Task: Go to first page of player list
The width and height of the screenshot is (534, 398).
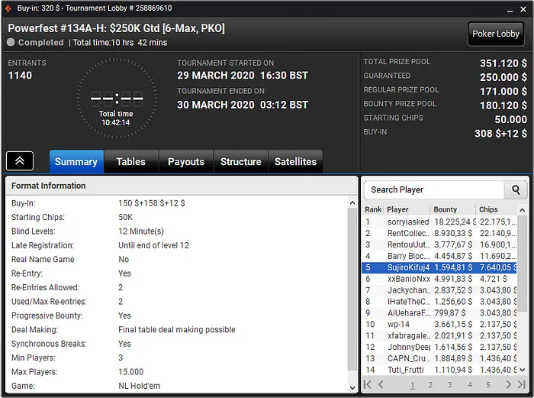Action: click(x=368, y=384)
